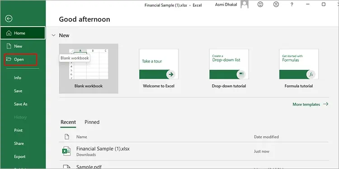Select the Share option

pos(19,144)
